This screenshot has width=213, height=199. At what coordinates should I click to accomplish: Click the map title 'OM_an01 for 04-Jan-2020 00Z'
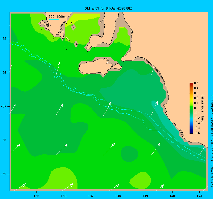[108, 8]
